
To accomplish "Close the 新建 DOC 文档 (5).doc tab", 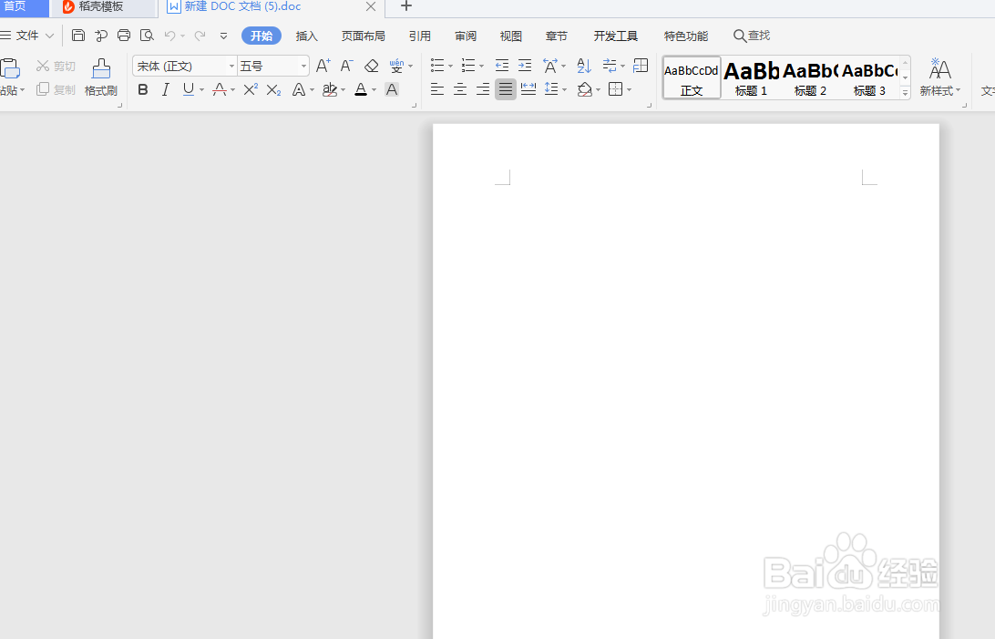I will click(x=371, y=7).
